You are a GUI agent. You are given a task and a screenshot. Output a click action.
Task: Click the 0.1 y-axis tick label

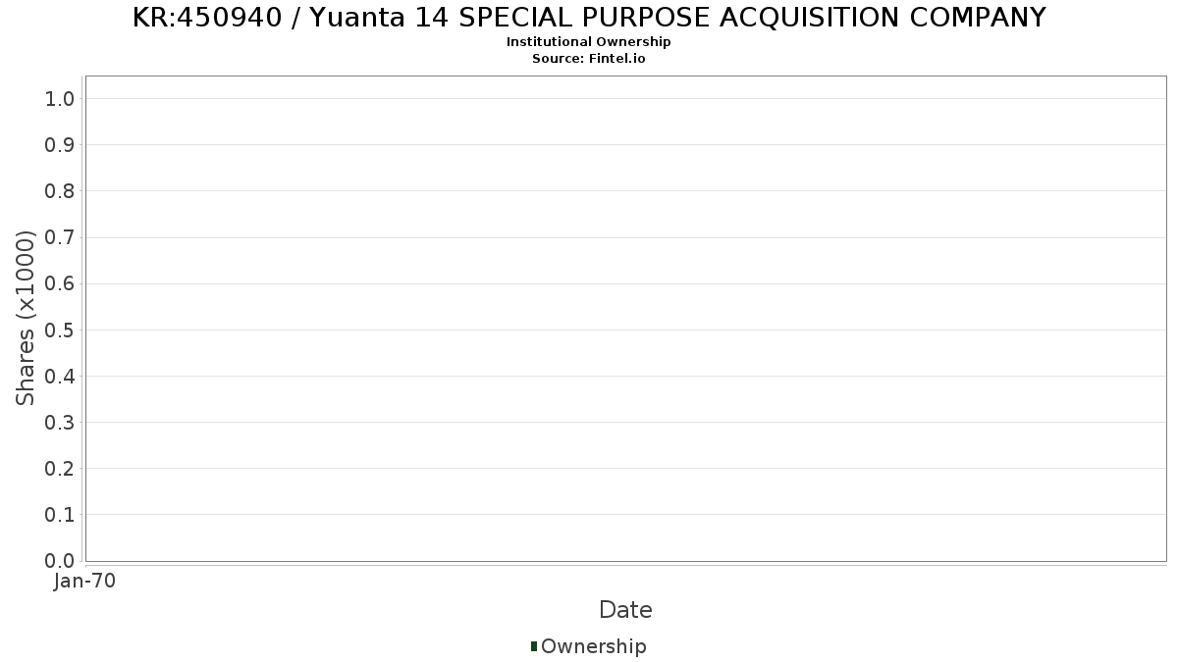tap(60, 515)
